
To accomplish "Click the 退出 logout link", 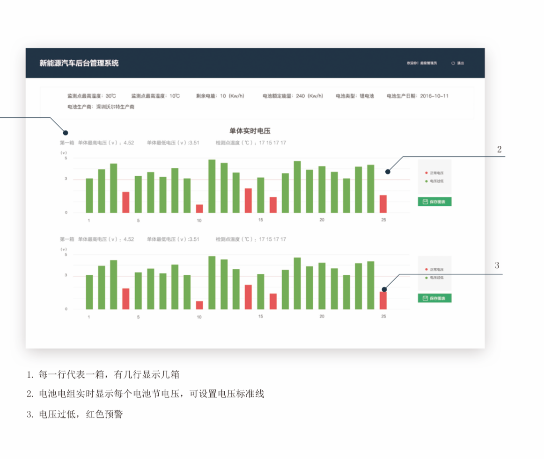I will point(461,63).
